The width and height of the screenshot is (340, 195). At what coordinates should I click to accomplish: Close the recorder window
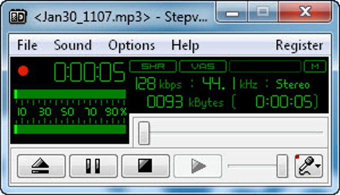(305, 12)
